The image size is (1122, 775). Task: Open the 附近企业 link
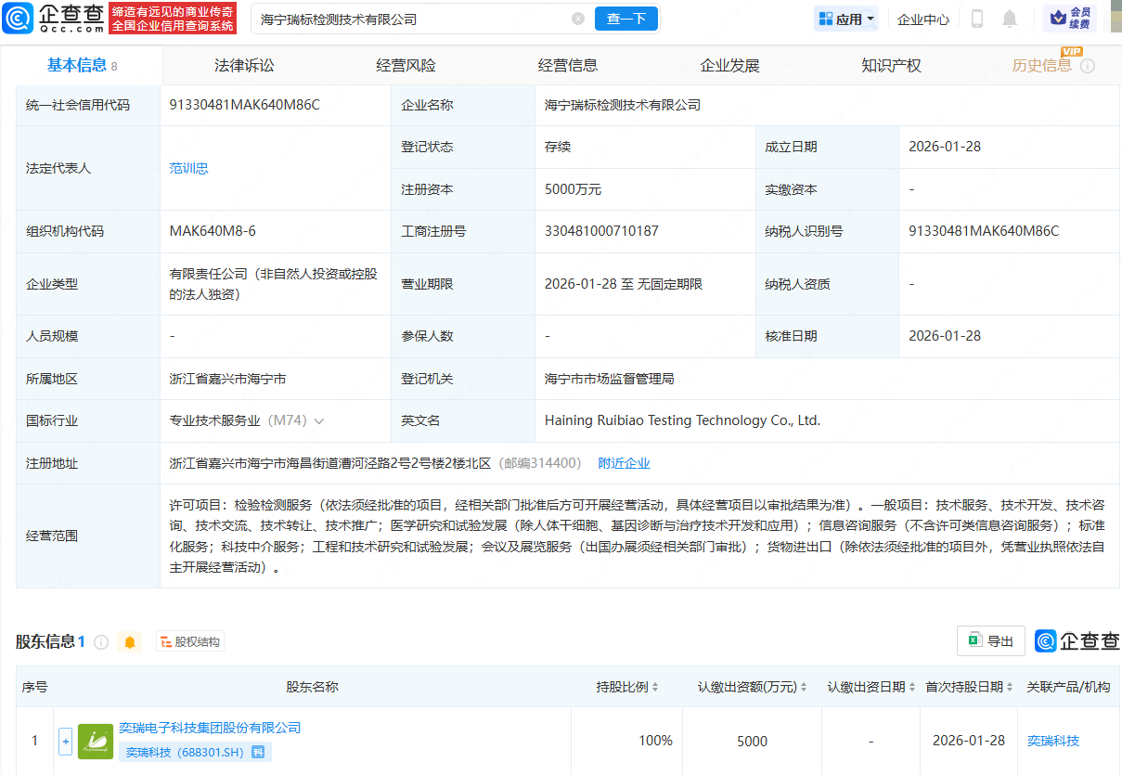tap(624, 463)
